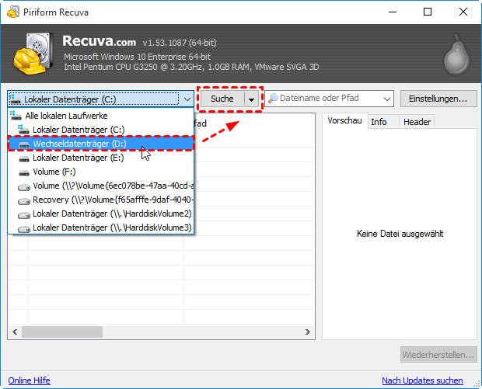Click the drive icon in the selected drive combo box
This screenshot has height=389, width=482.
16,99
